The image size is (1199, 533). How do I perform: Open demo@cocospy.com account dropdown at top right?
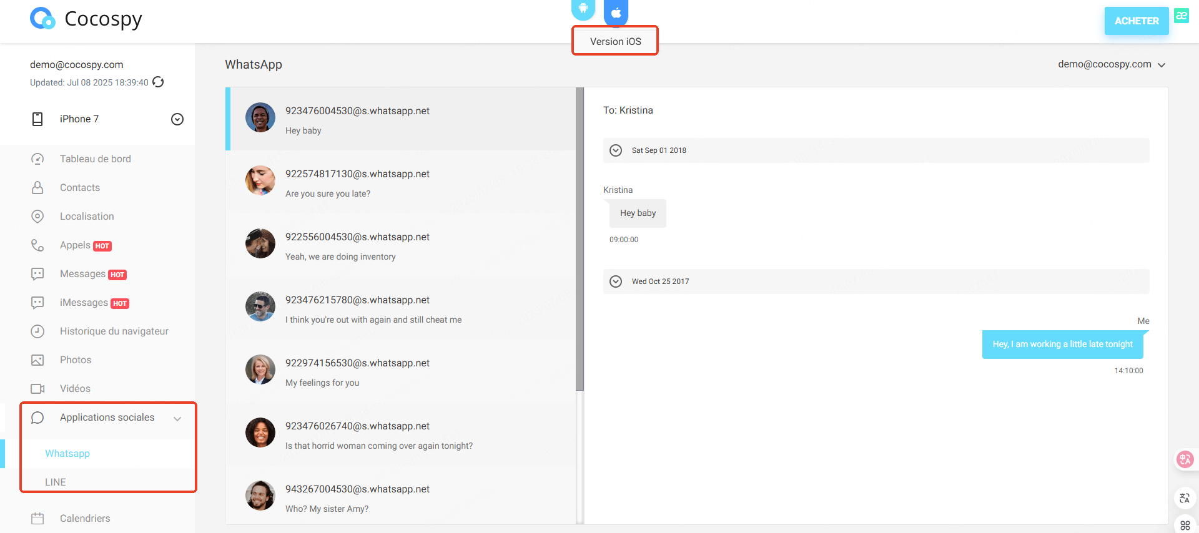coord(1112,64)
